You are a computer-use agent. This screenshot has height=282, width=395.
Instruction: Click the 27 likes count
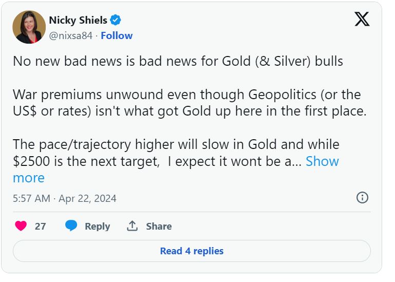click(x=40, y=226)
